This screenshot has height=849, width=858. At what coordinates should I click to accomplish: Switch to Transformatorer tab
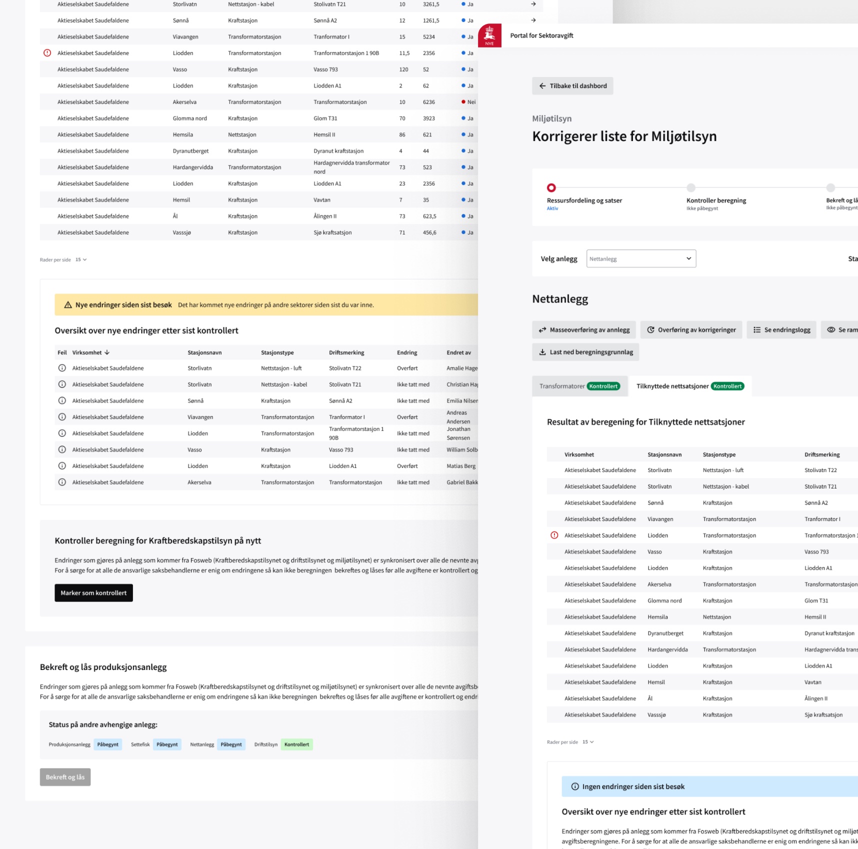pyautogui.click(x=579, y=386)
